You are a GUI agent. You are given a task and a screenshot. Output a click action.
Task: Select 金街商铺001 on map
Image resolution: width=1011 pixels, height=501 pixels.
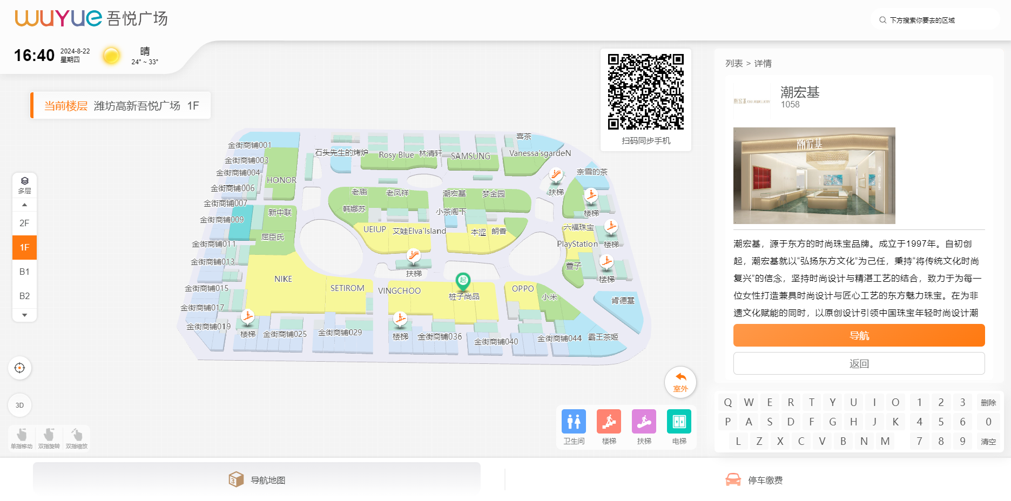pos(249,145)
